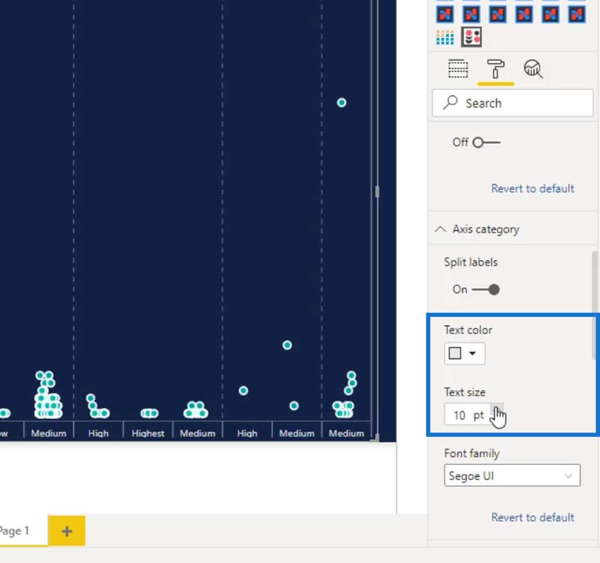600x563 pixels.
Task: Open the Font family Segoe UI dropdown
Action: pos(512,475)
